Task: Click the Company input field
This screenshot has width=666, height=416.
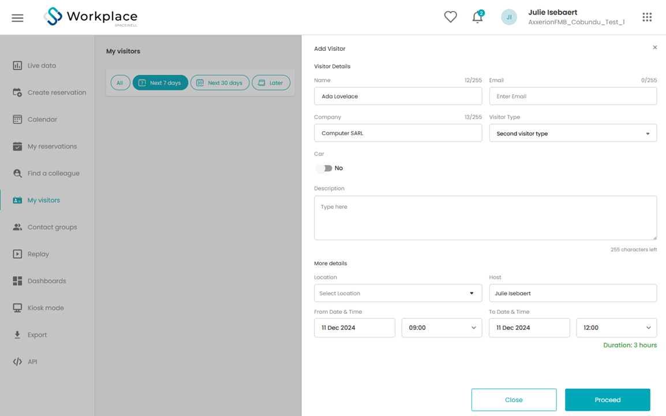Action: 398,133
